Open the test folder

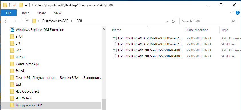pyautogui.click(x=18, y=85)
